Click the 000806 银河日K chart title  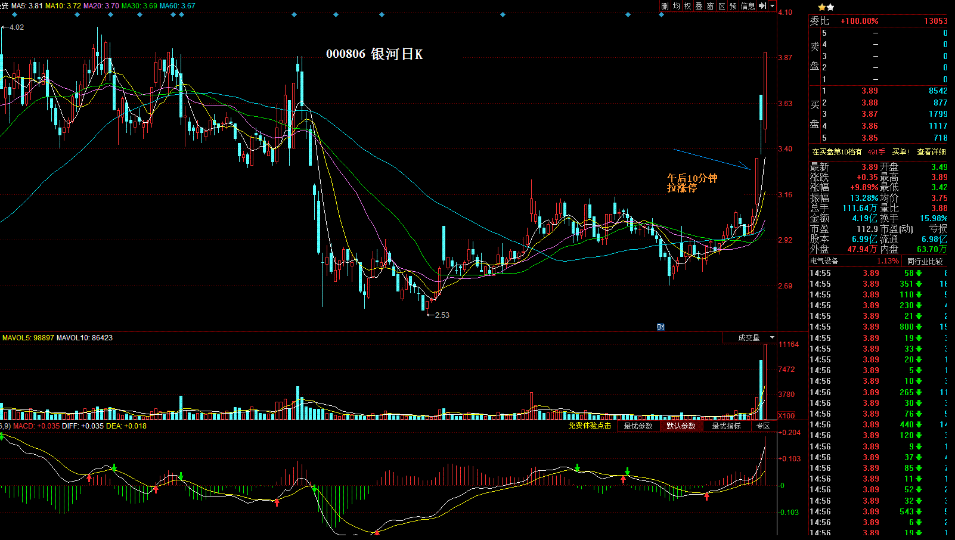(374, 54)
